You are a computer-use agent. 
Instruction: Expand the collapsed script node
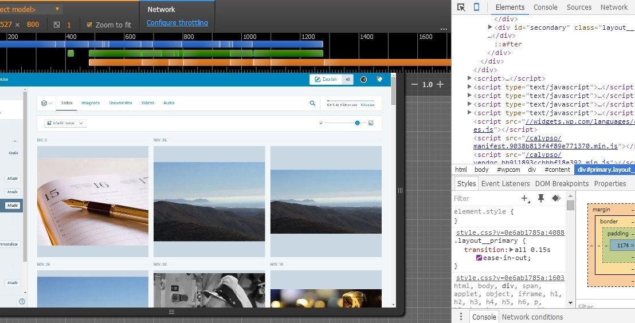click(469, 78)
